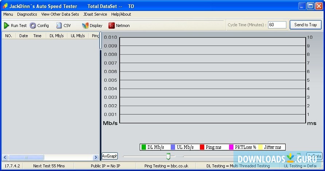Image resolution: width=325 pixels, height=171 pixels.
Task: Click the NO. column header
Action: coord(8,36)
